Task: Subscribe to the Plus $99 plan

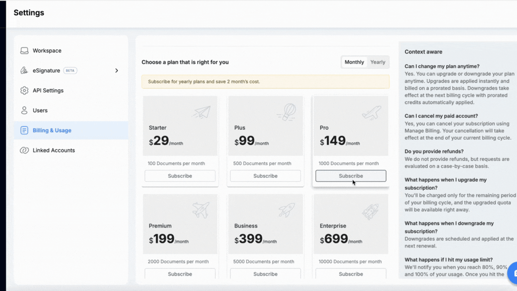Action: pos(265,176)
